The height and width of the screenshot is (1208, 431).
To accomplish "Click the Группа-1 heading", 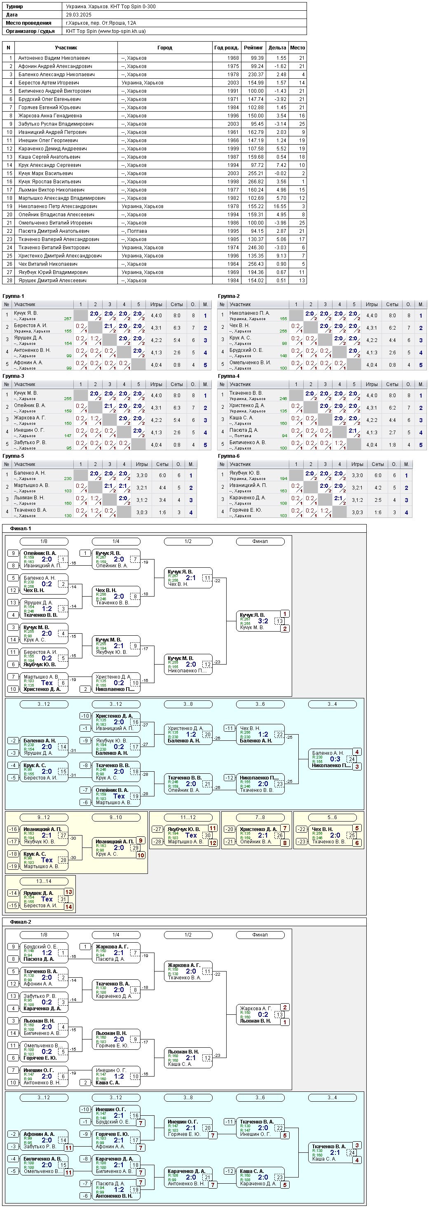I will (x=13, y=296).
